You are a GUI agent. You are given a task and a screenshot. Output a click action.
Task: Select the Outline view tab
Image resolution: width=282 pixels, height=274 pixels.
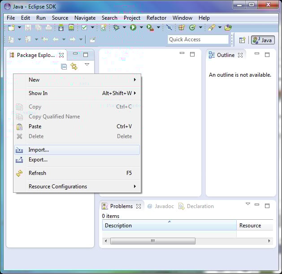point(222,55)
